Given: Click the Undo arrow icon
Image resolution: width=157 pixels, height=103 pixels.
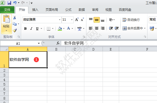Looking at the screenshot, I should [15, 3].
